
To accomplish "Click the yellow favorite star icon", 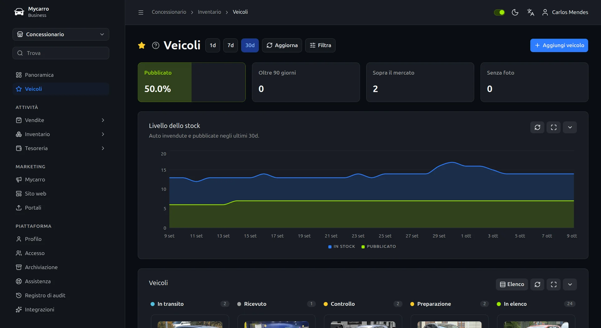I will 142,45.
